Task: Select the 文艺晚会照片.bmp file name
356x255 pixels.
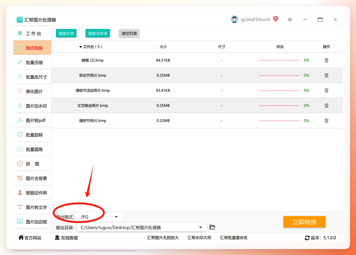Action: pyautogui.click(x=93, y=106)
